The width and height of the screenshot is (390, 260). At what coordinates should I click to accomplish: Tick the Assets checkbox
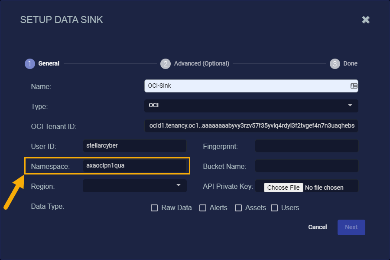pyautogui.click(x=238, y=208)
